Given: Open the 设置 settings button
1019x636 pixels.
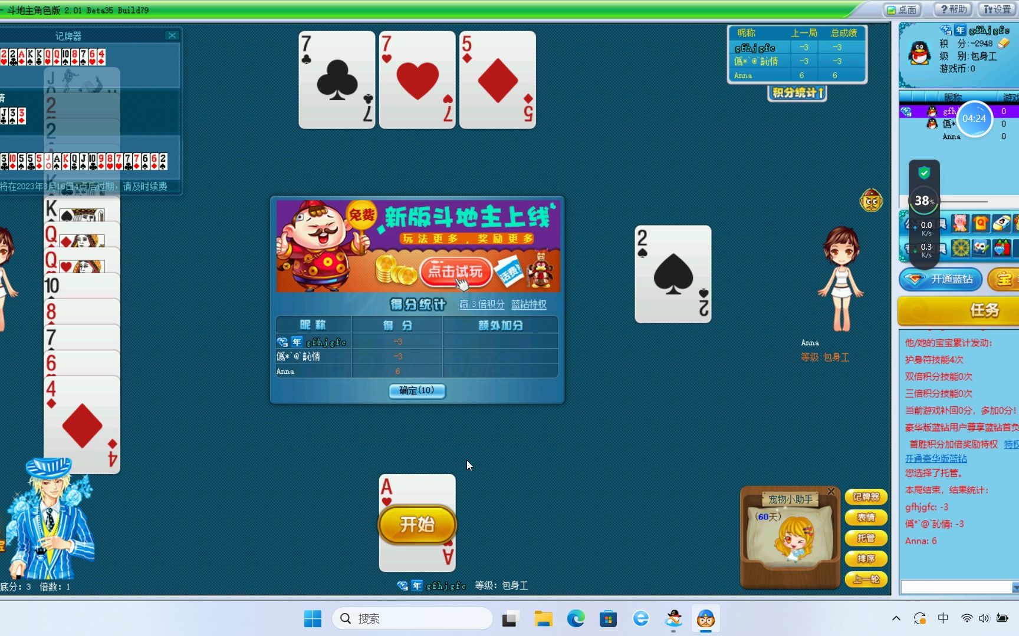Looking at the screenshot, I should point(997,9).
